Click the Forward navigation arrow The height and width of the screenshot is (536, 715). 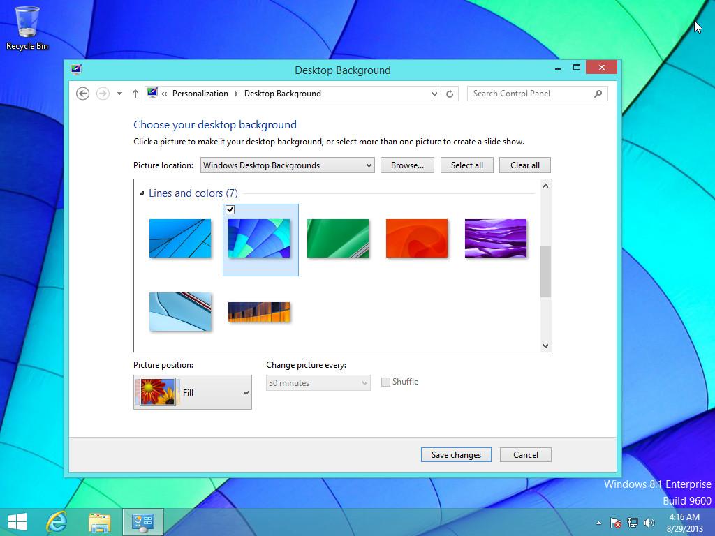(103, 94)
